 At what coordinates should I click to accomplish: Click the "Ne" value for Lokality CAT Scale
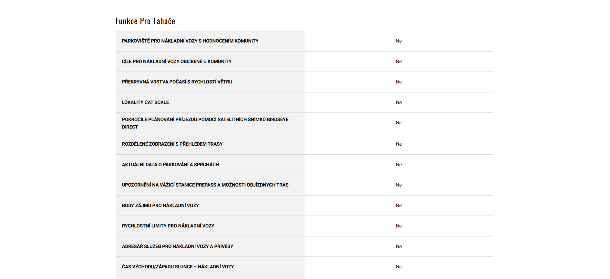click(399, 102)
